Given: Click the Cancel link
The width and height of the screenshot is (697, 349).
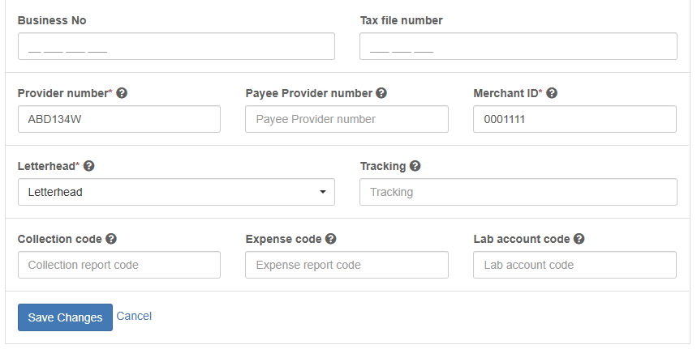Looking at the screenshot, I should click(134, 316).
